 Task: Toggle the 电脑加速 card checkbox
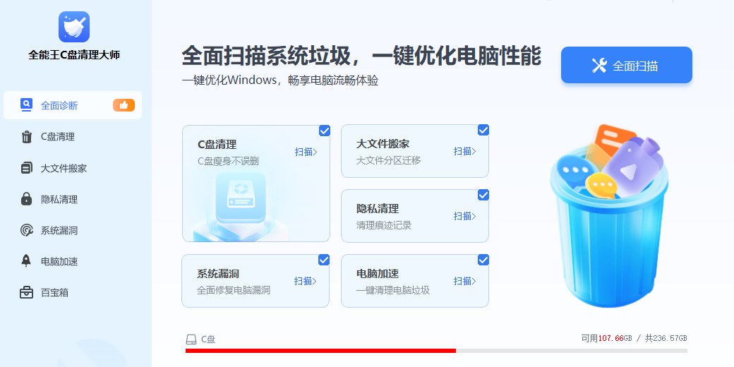pos(483,260)
